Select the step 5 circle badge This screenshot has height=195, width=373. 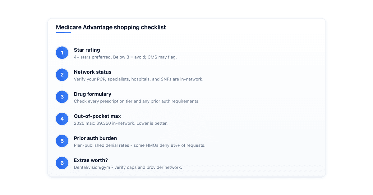point(62,141)
